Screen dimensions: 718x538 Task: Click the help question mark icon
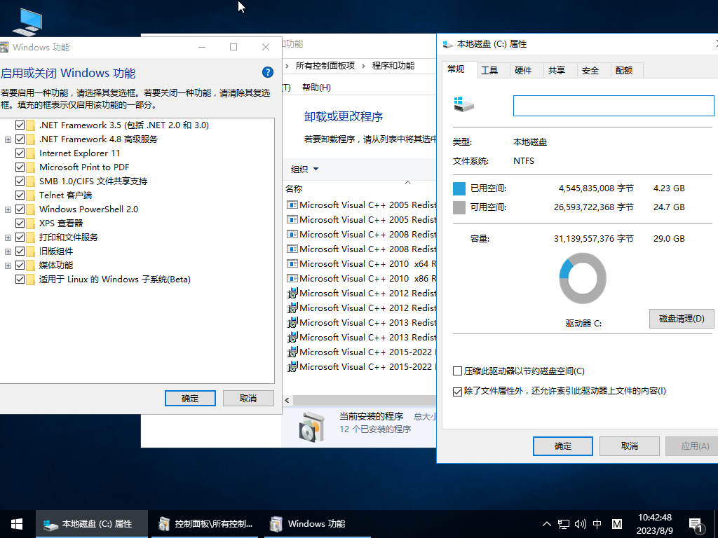tap(268, 72)
